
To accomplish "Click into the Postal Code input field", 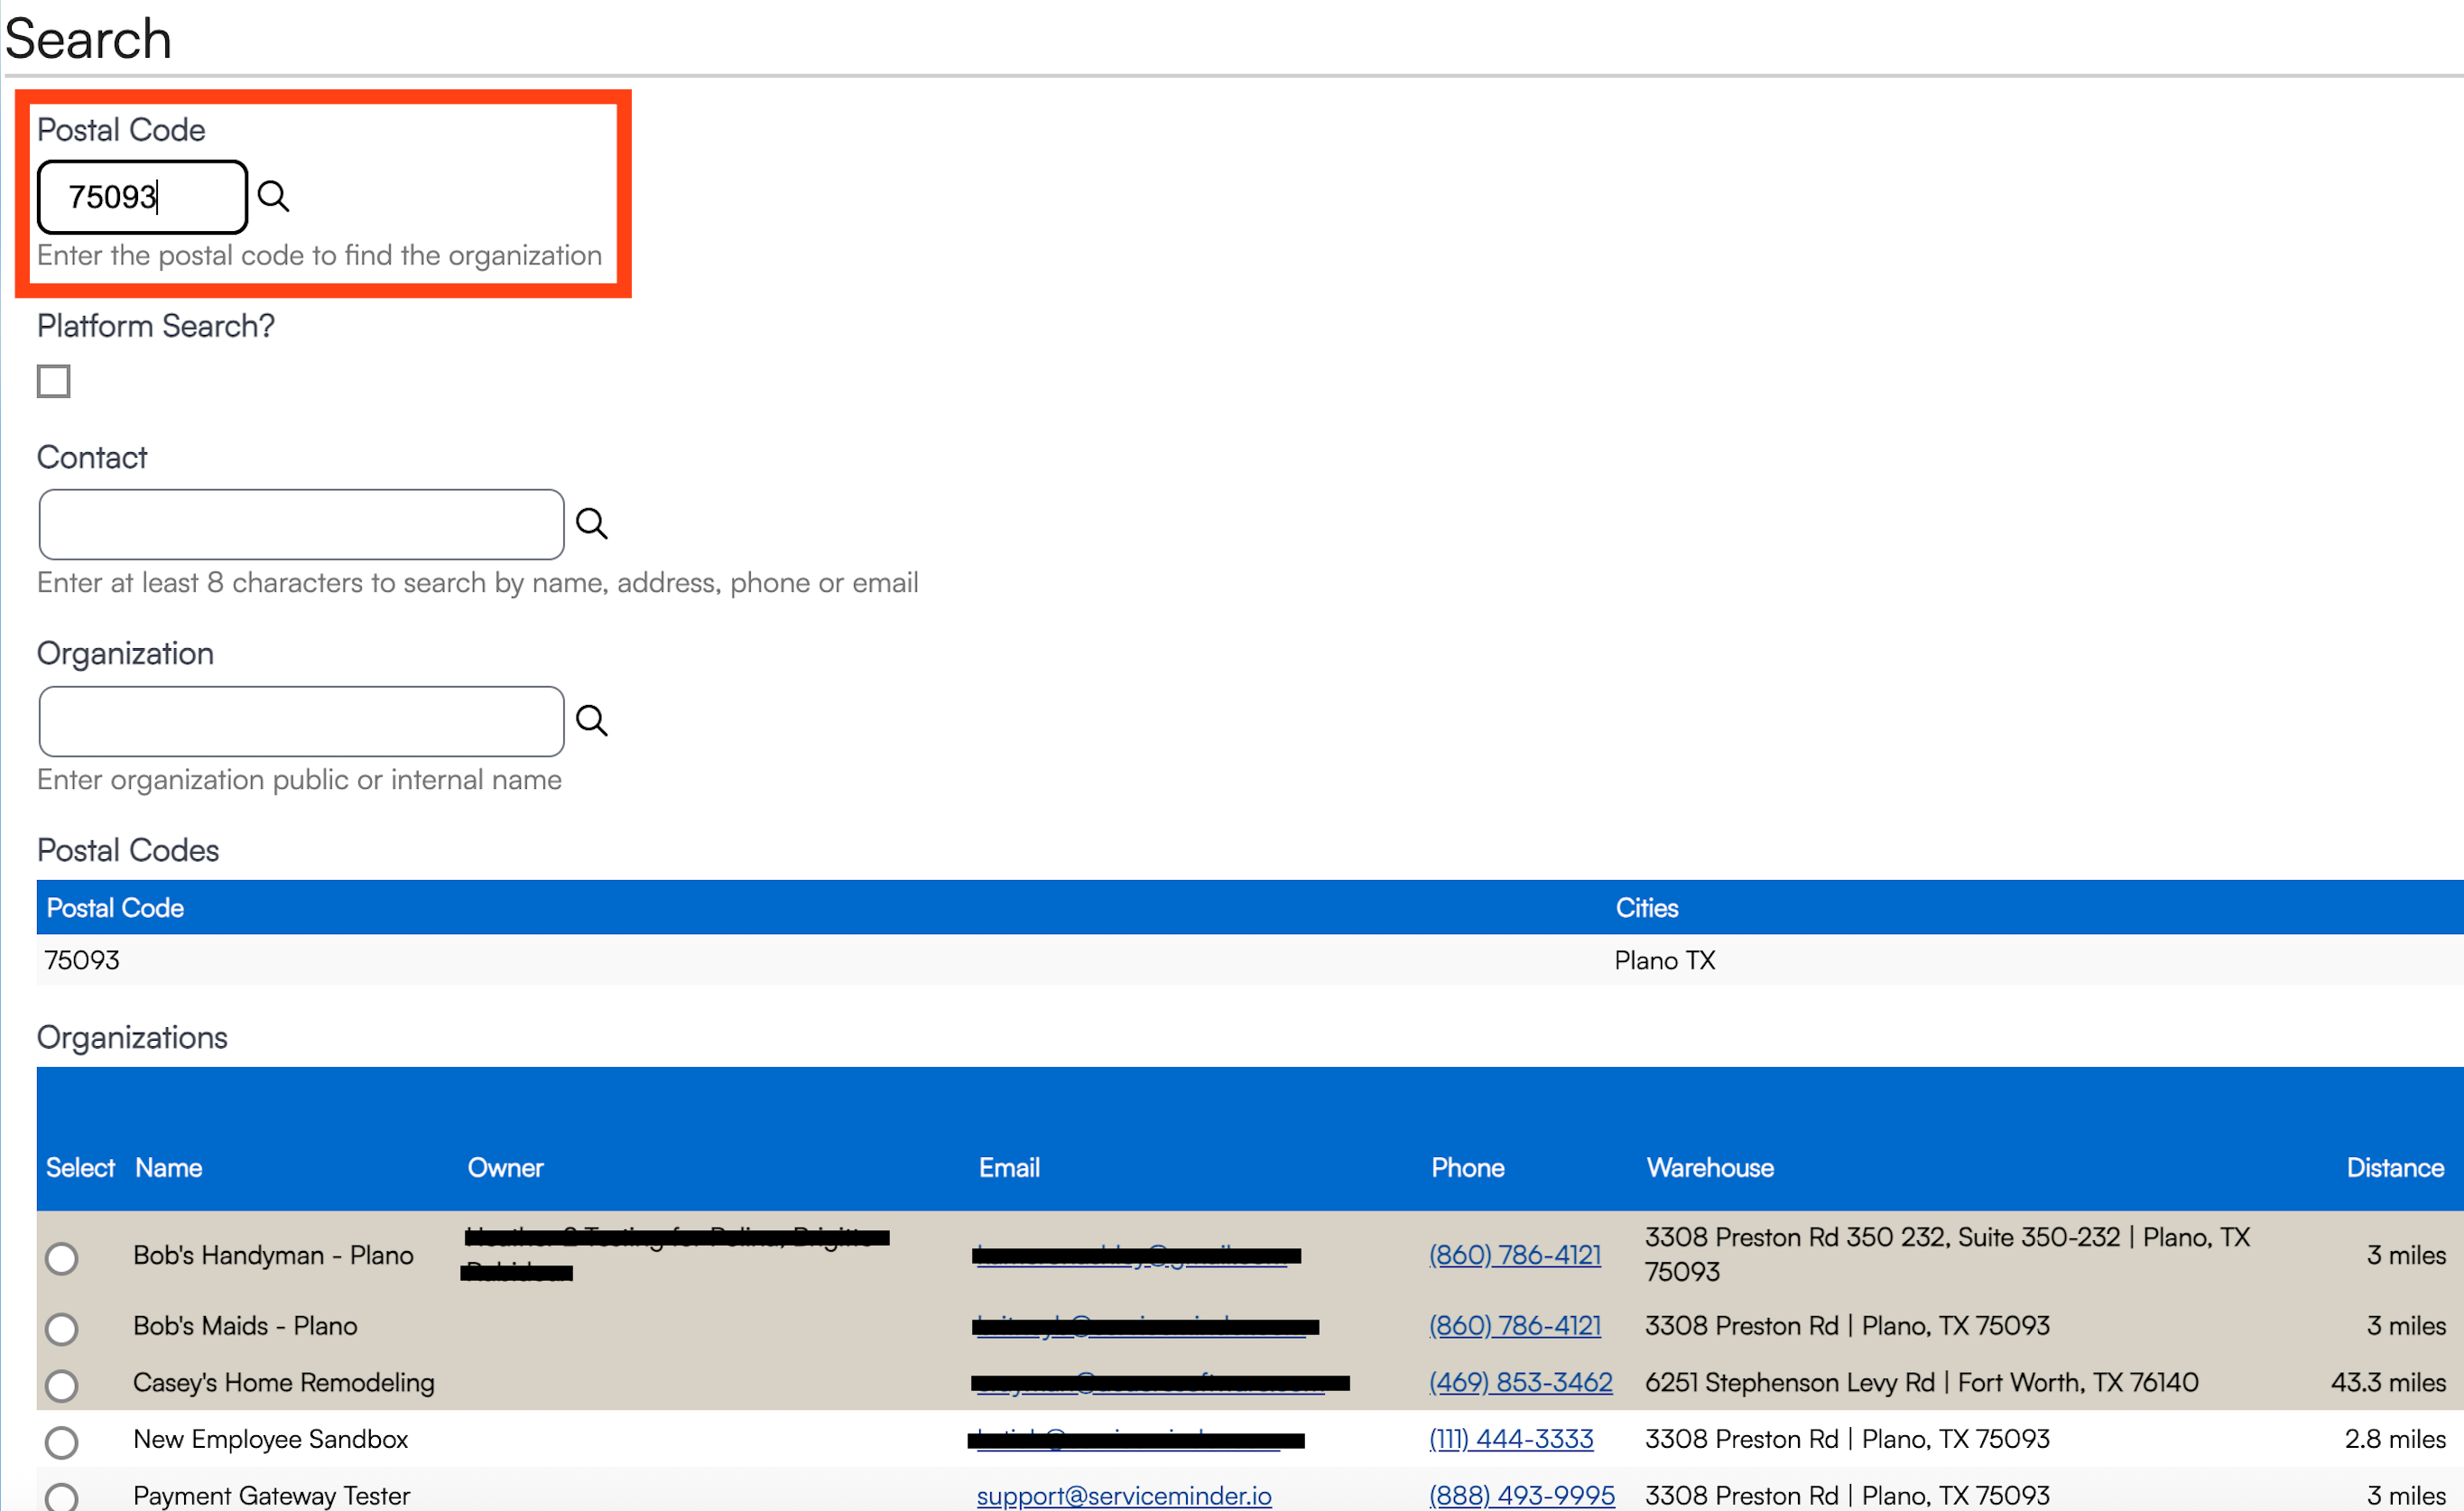I will 142,197.
